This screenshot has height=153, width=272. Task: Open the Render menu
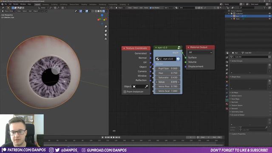pos(16,4)
